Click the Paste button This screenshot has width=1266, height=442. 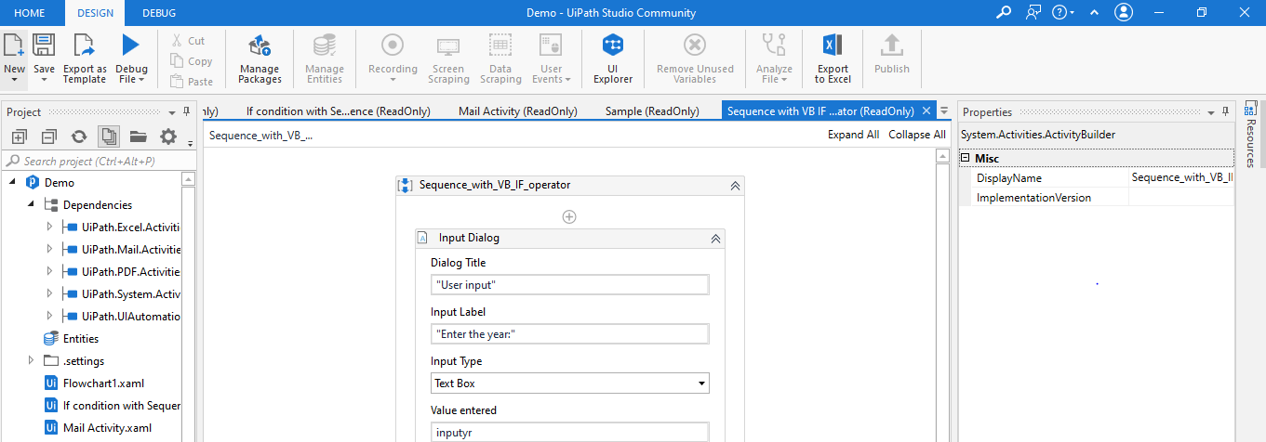point(192,82)
